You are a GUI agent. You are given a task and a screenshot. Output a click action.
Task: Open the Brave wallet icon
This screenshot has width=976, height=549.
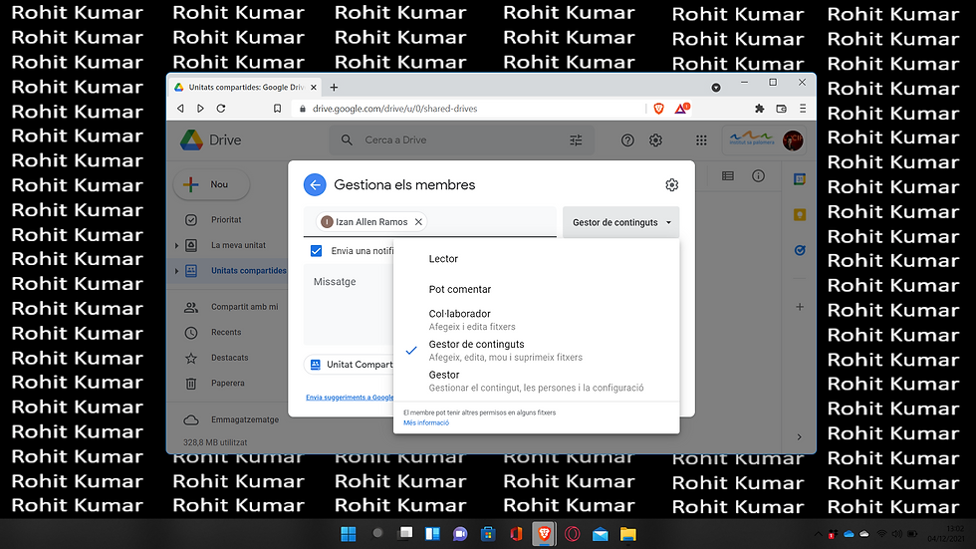(x=781, y=109)
